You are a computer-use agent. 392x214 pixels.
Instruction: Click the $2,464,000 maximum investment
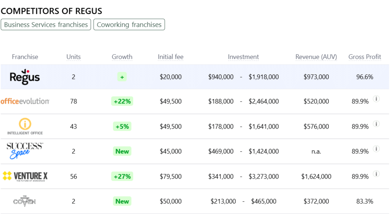pyautogui.click(x=264, y=101)
